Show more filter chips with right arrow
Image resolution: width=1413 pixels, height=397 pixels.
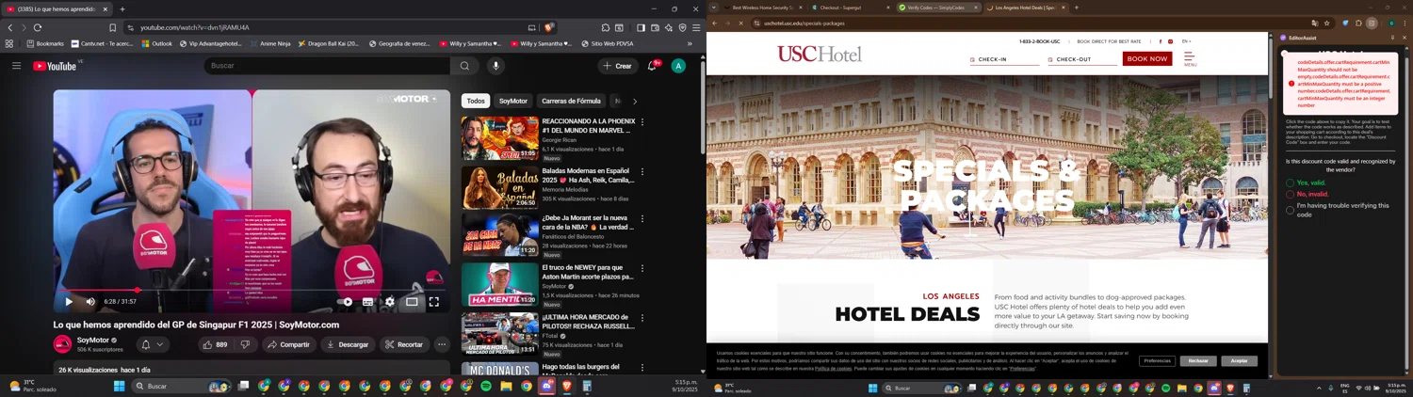point(635,101)
